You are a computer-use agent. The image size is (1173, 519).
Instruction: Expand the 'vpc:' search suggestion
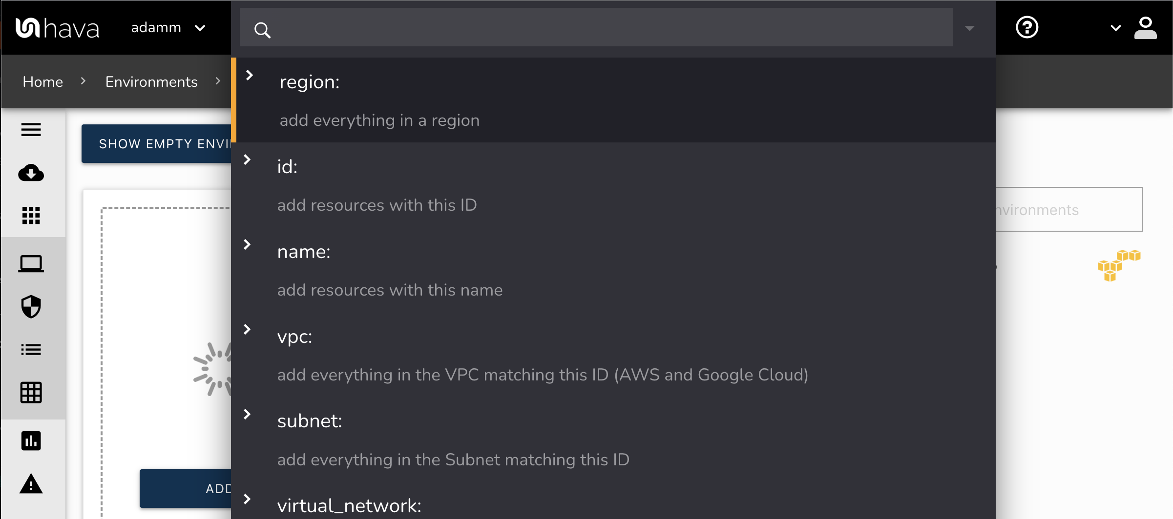(x=247, y=330)
